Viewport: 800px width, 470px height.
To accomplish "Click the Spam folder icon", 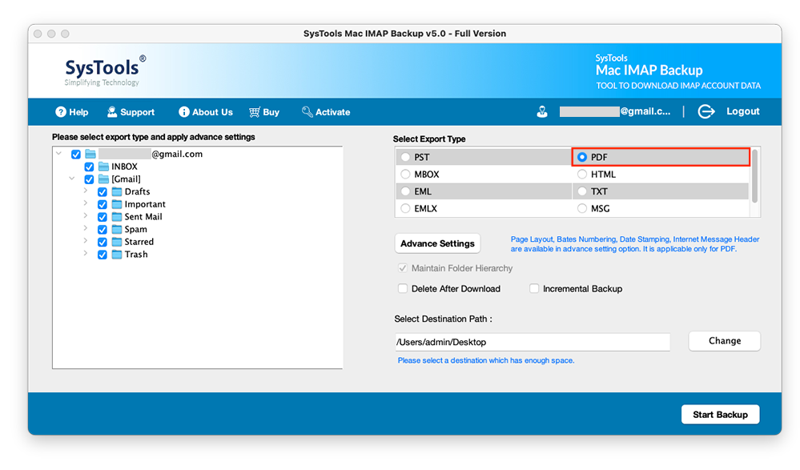I will [x=117, y=229].
